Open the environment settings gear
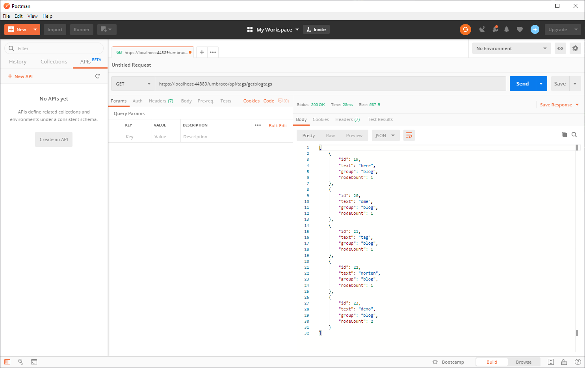 coord(575,48)
